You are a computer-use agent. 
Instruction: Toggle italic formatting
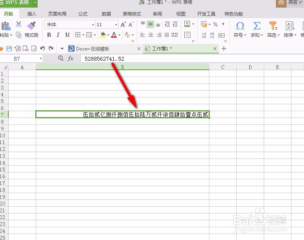click(58, 35)
